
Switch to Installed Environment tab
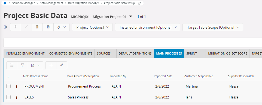click(x=25, y=53)
